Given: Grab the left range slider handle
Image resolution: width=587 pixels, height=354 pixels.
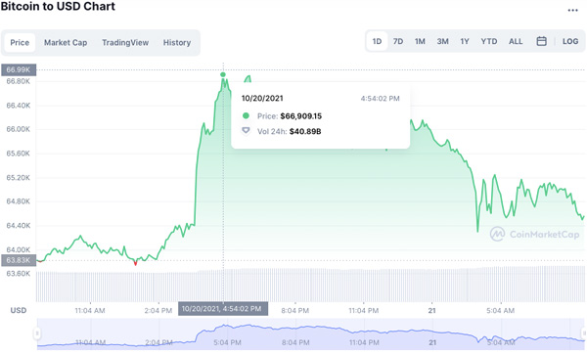Looking at the screenshot, I should click(37, 333).
